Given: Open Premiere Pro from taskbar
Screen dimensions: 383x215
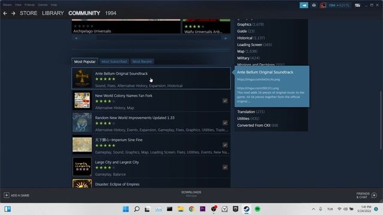Looking at the screenshot, I should point(202,209).
